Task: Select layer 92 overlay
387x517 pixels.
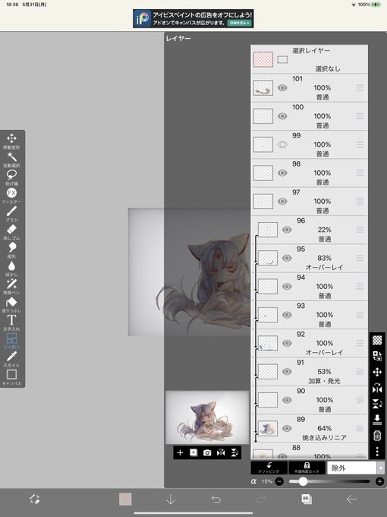Action: pyautogui.click(x=310, y=343)
